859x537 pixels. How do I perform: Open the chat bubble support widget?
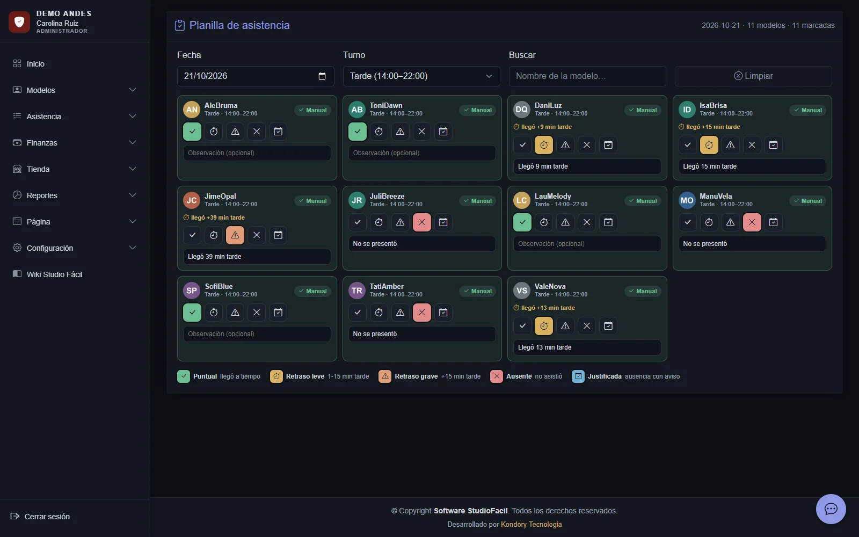click(831, 509)
